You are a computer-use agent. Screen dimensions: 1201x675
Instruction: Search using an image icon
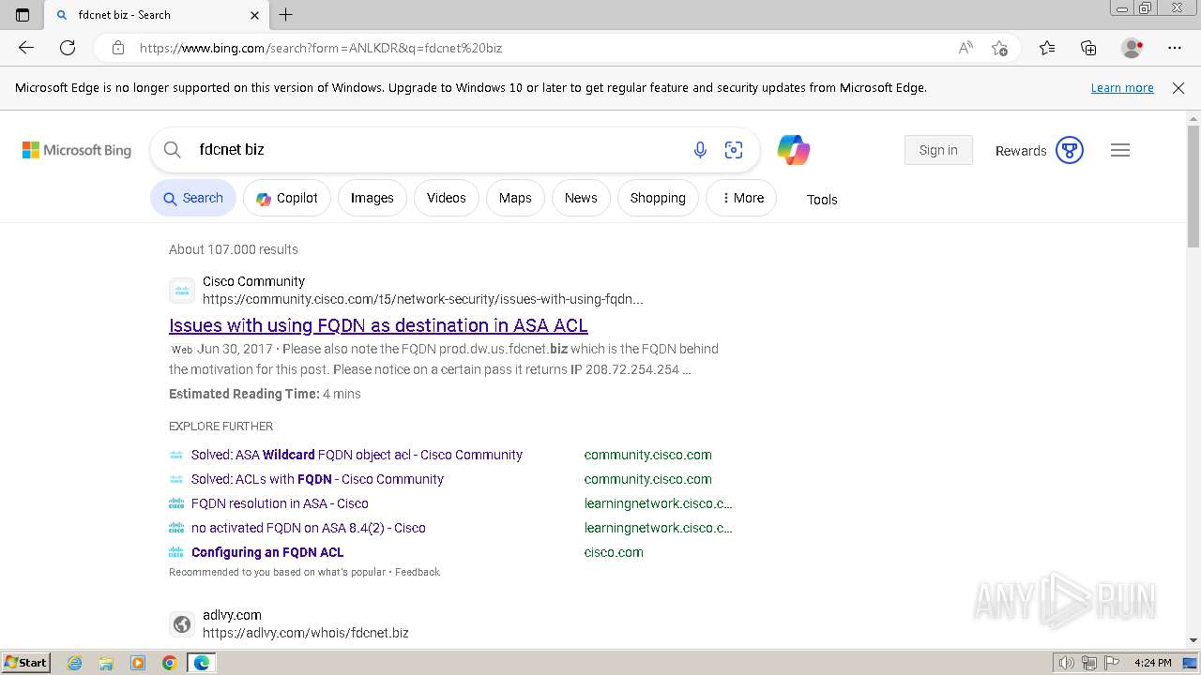click(734, 150)
